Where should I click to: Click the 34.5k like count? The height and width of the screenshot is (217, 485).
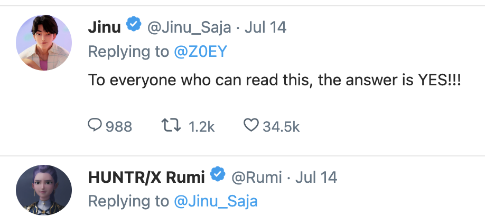pos(282,126)
